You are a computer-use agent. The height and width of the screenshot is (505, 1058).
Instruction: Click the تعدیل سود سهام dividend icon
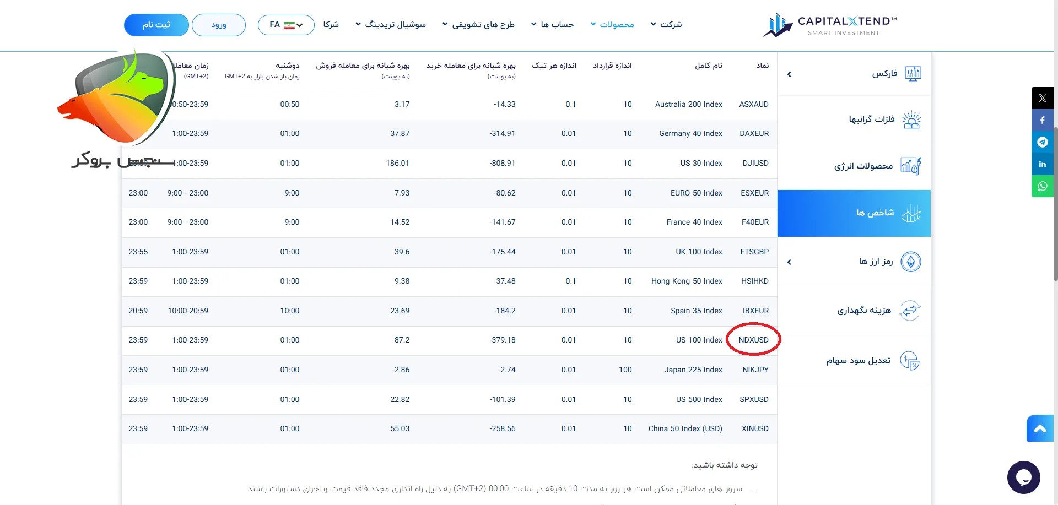910,361
